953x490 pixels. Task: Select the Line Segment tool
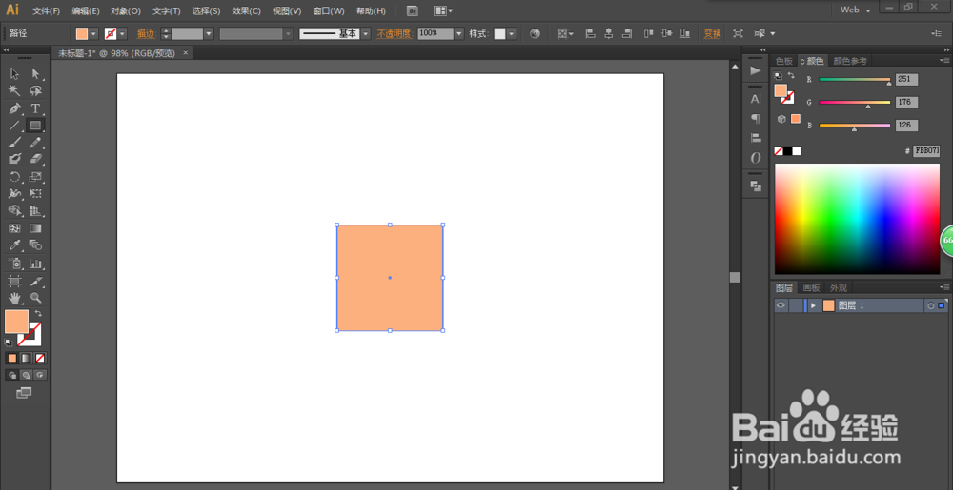click(15, 126)
